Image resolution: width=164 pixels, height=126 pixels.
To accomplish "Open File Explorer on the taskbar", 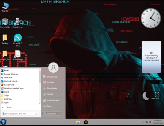I will pos(78,122).
